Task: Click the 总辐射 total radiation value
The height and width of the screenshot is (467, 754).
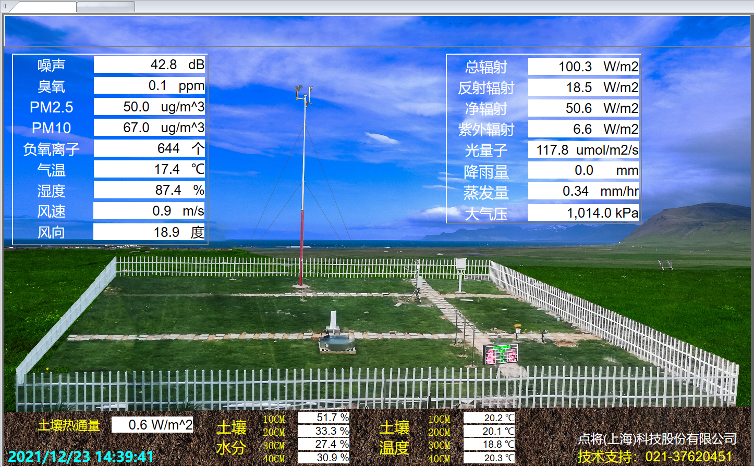Action: pyautogui.click(x=583, y=67)
